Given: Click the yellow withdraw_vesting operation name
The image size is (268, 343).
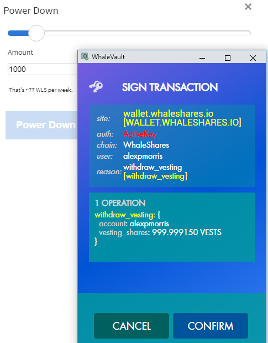Looking at the screenshot, I should 125,215.
